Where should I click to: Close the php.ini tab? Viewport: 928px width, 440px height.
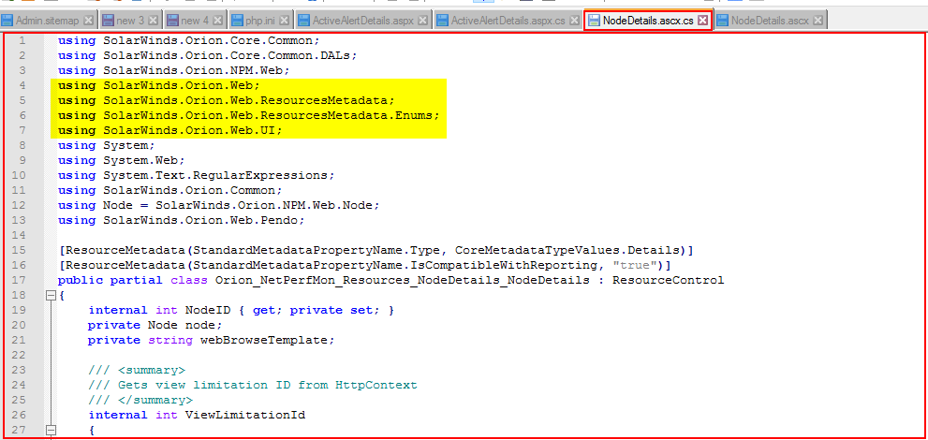284,21
